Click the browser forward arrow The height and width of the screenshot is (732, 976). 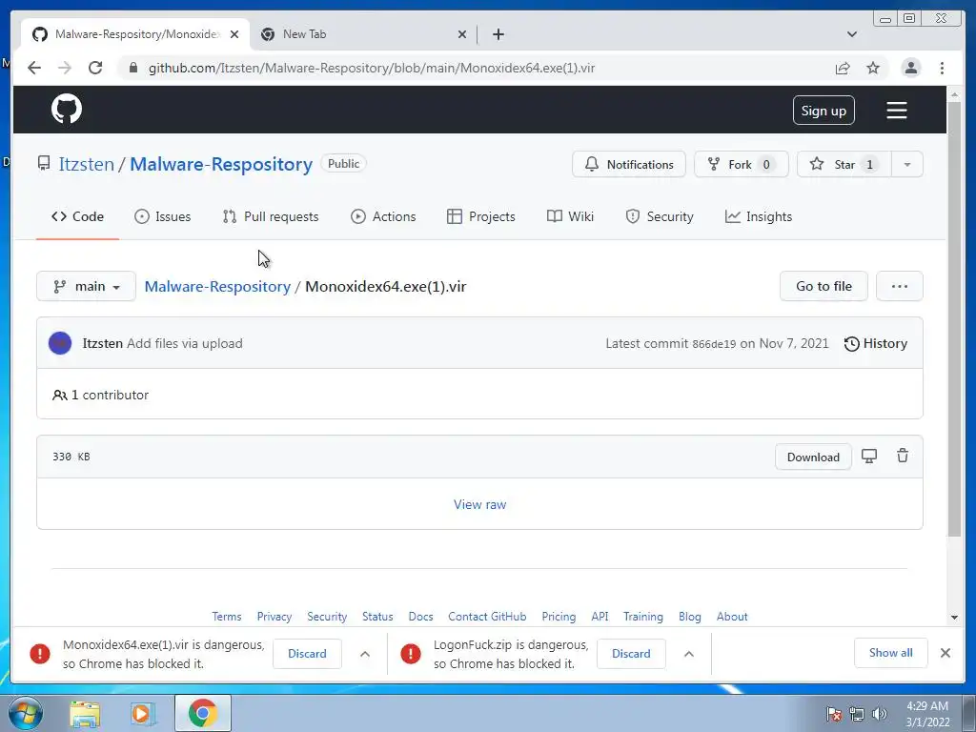pyautogui.click(x=65, y=68)
